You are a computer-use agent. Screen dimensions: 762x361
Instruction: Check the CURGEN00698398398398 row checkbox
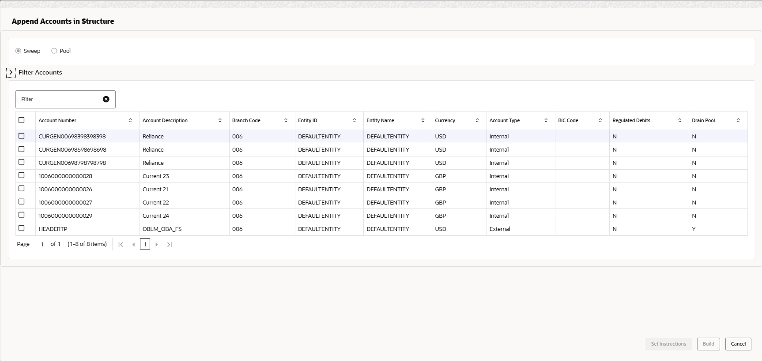pyautogui.click(x=21, y=136)
